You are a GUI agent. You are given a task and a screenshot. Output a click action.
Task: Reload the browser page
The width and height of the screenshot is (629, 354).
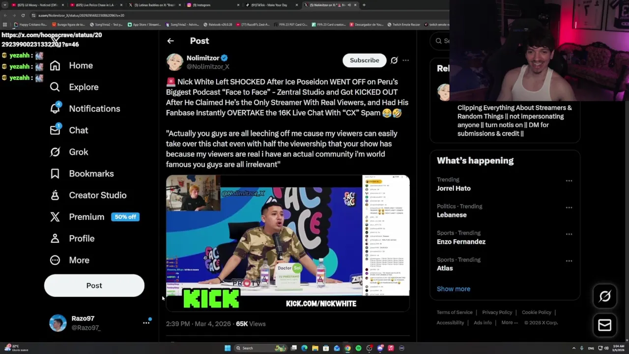tap(23, 15)
